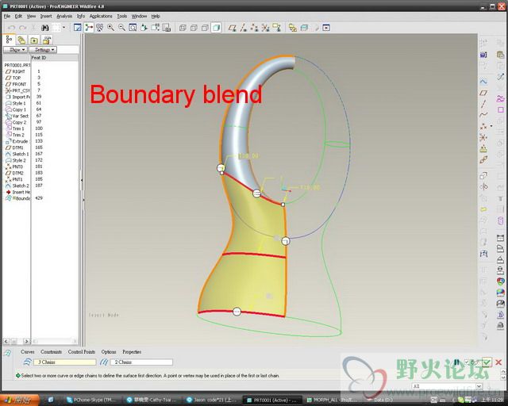Toggle datum axes display
The height and width of the screenshot is (406, 508).
tap(244, 28)
